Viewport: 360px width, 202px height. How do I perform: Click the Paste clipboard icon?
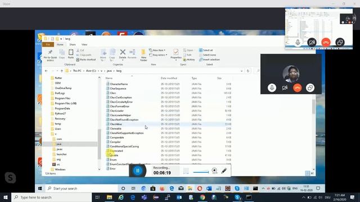pyautogui.click(x=71, y=52)
